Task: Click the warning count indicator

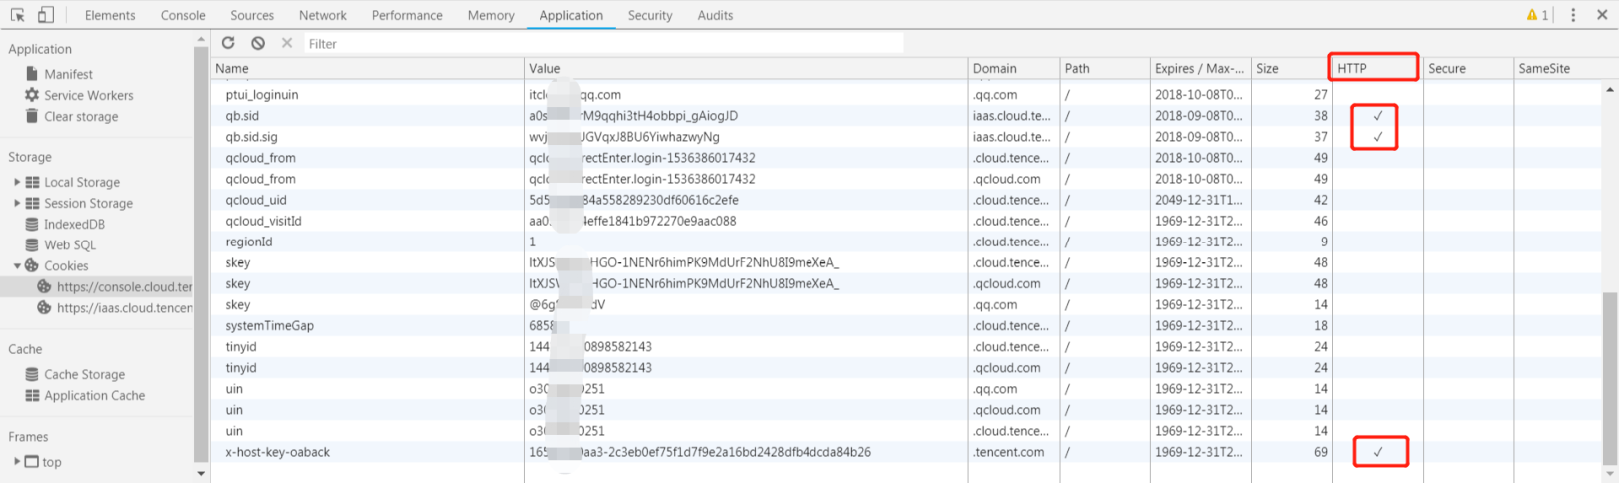Action: 1537,15
